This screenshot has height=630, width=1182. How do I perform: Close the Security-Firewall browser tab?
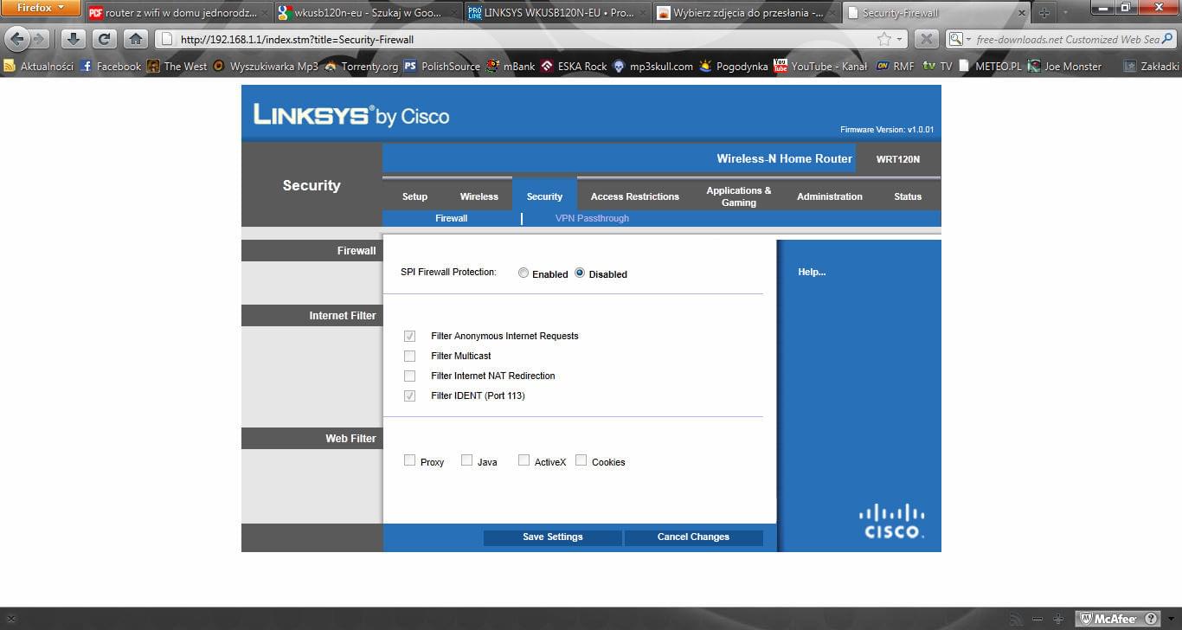(x=1021, y=13)
